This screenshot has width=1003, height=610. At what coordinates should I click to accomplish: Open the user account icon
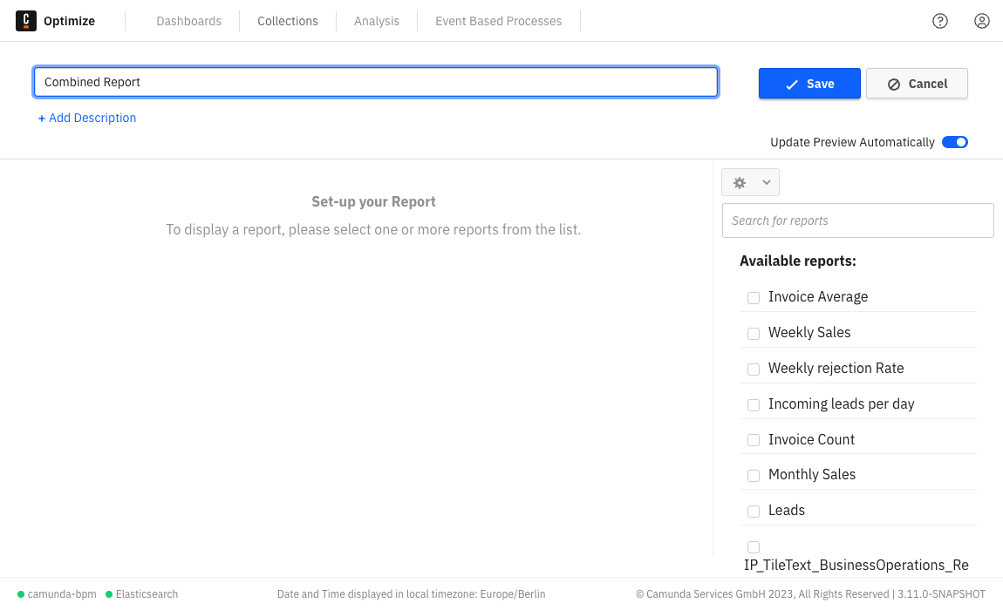coord(981,21)
